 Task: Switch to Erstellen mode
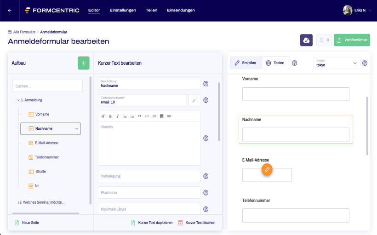(x=246, y=63)
